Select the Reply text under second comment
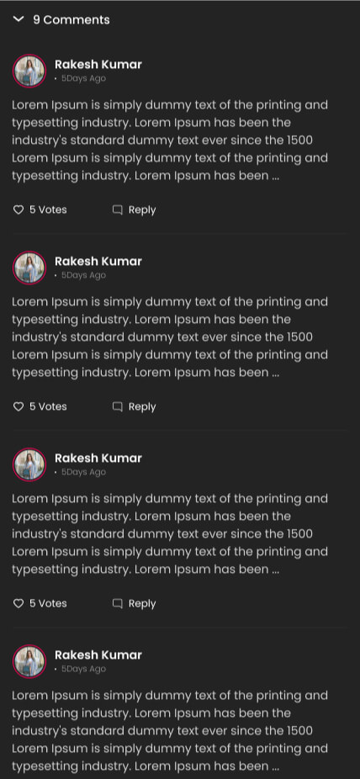Screen dimensions: 360x779 tap(142, 407)
